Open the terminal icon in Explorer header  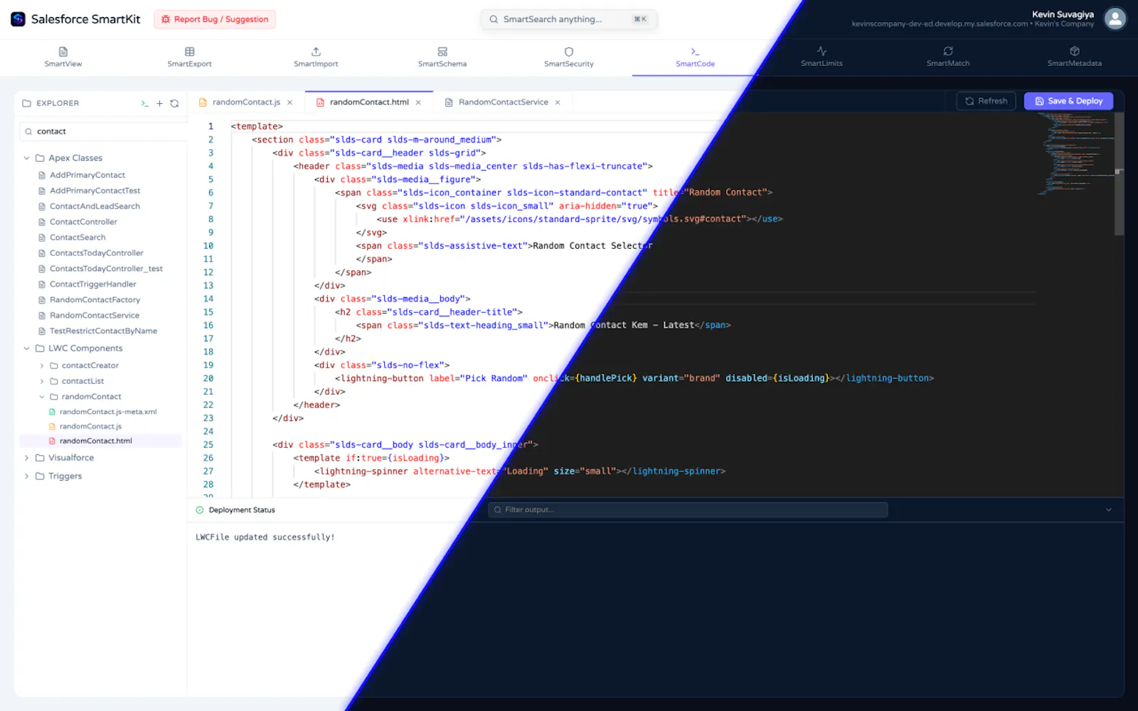click(x=144, y=103)
